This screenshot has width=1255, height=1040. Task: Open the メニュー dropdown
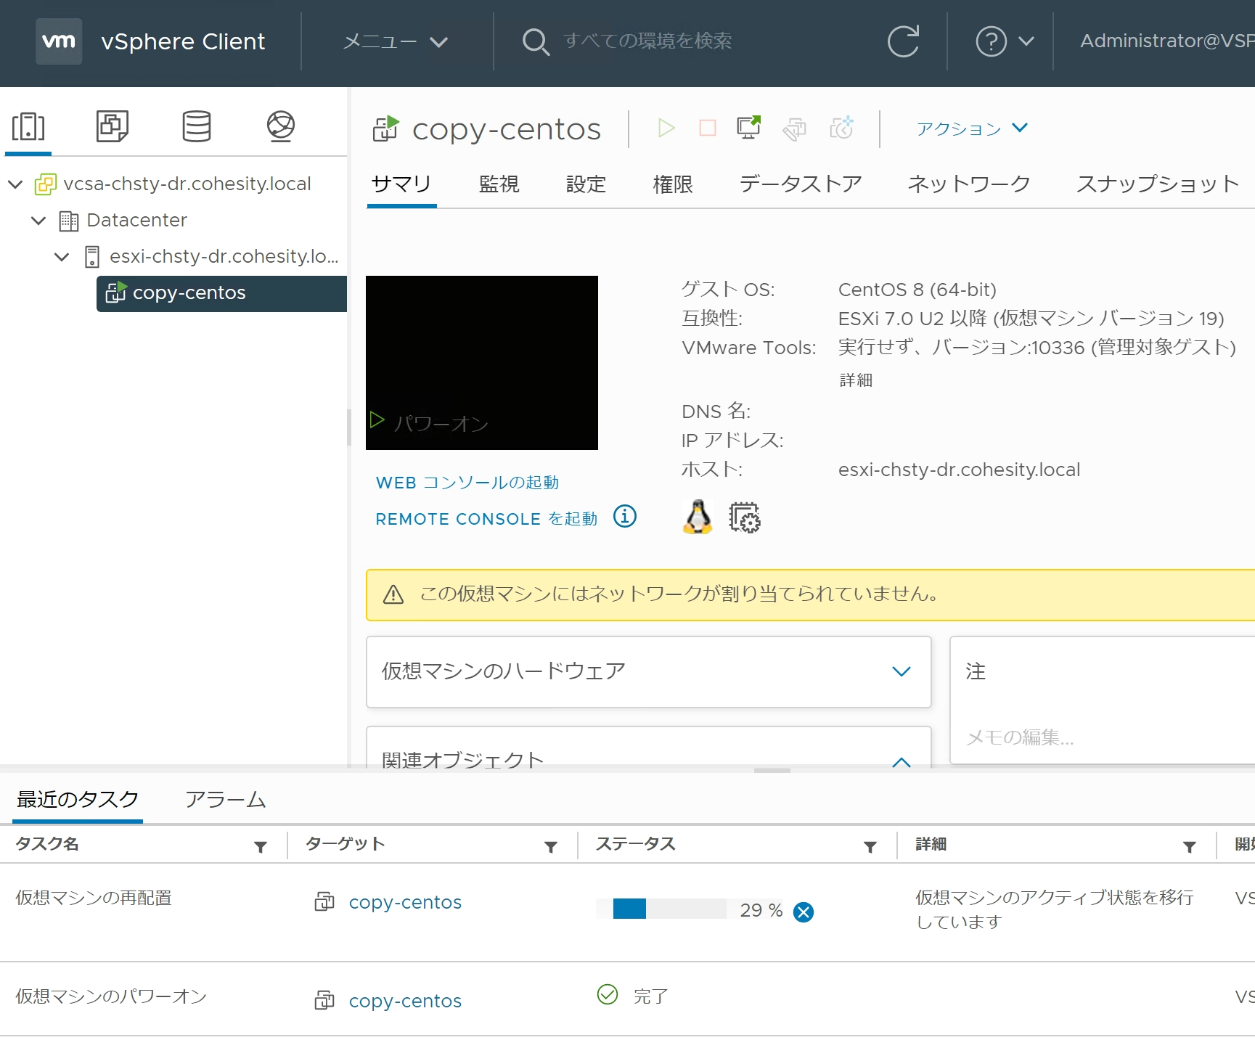(x=395, y=41)
